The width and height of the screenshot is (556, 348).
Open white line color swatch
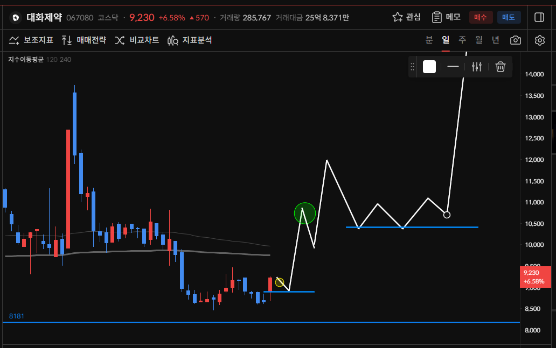tap(429, 67)
